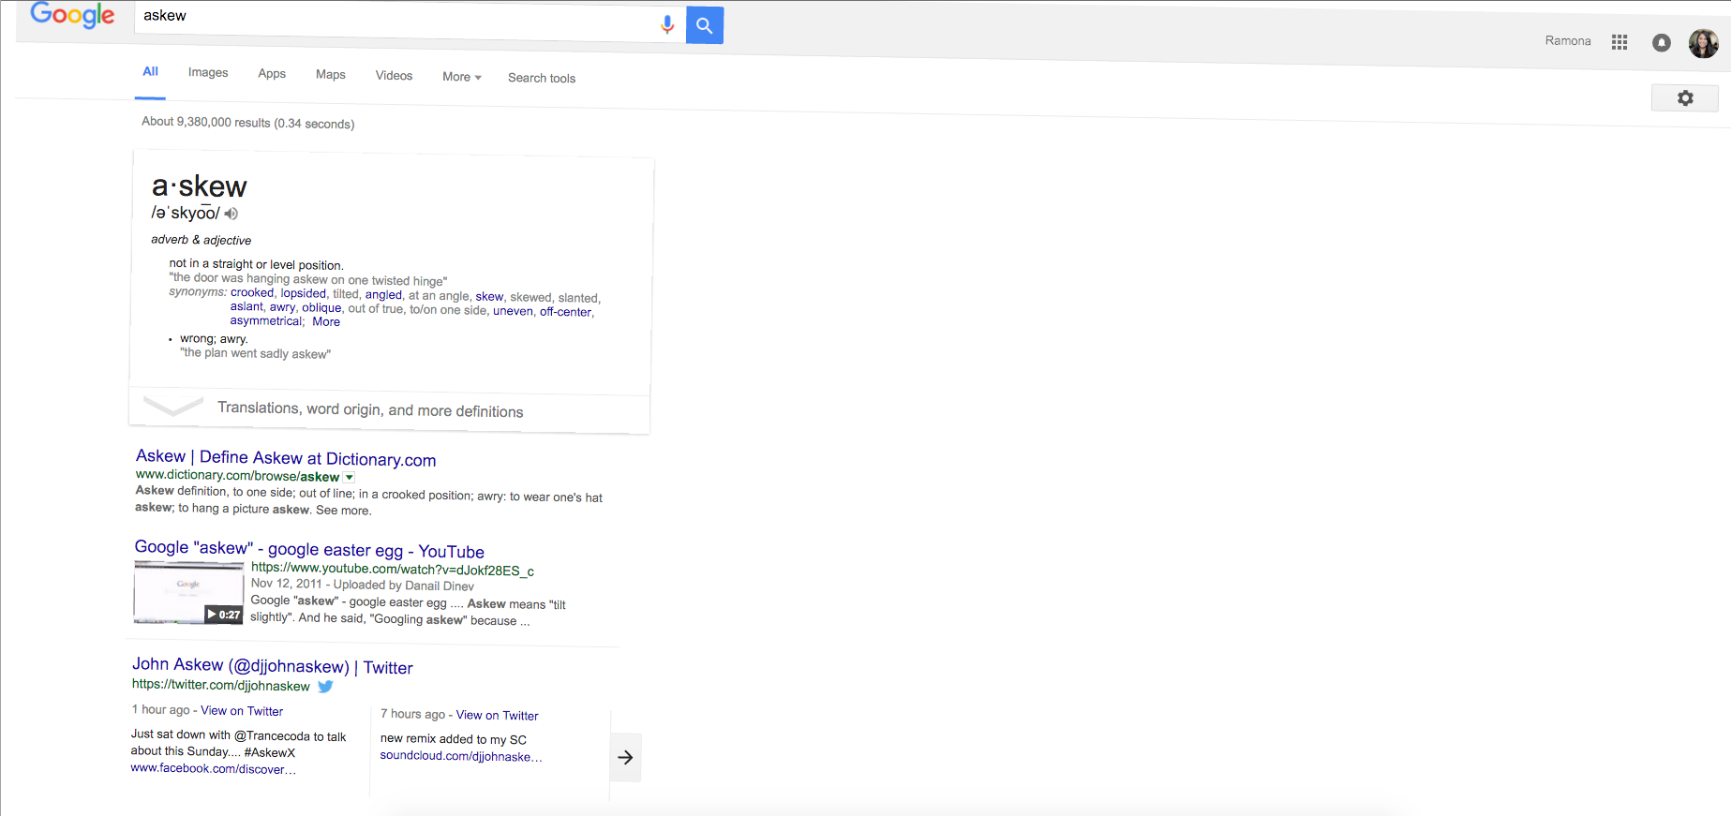
Task: Click the www.dictionary.com/browse/askew URL text
Action: coord(237,476)
